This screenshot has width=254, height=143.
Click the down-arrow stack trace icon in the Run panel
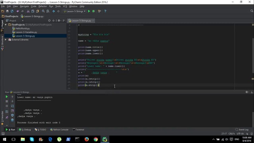point(12,101)
